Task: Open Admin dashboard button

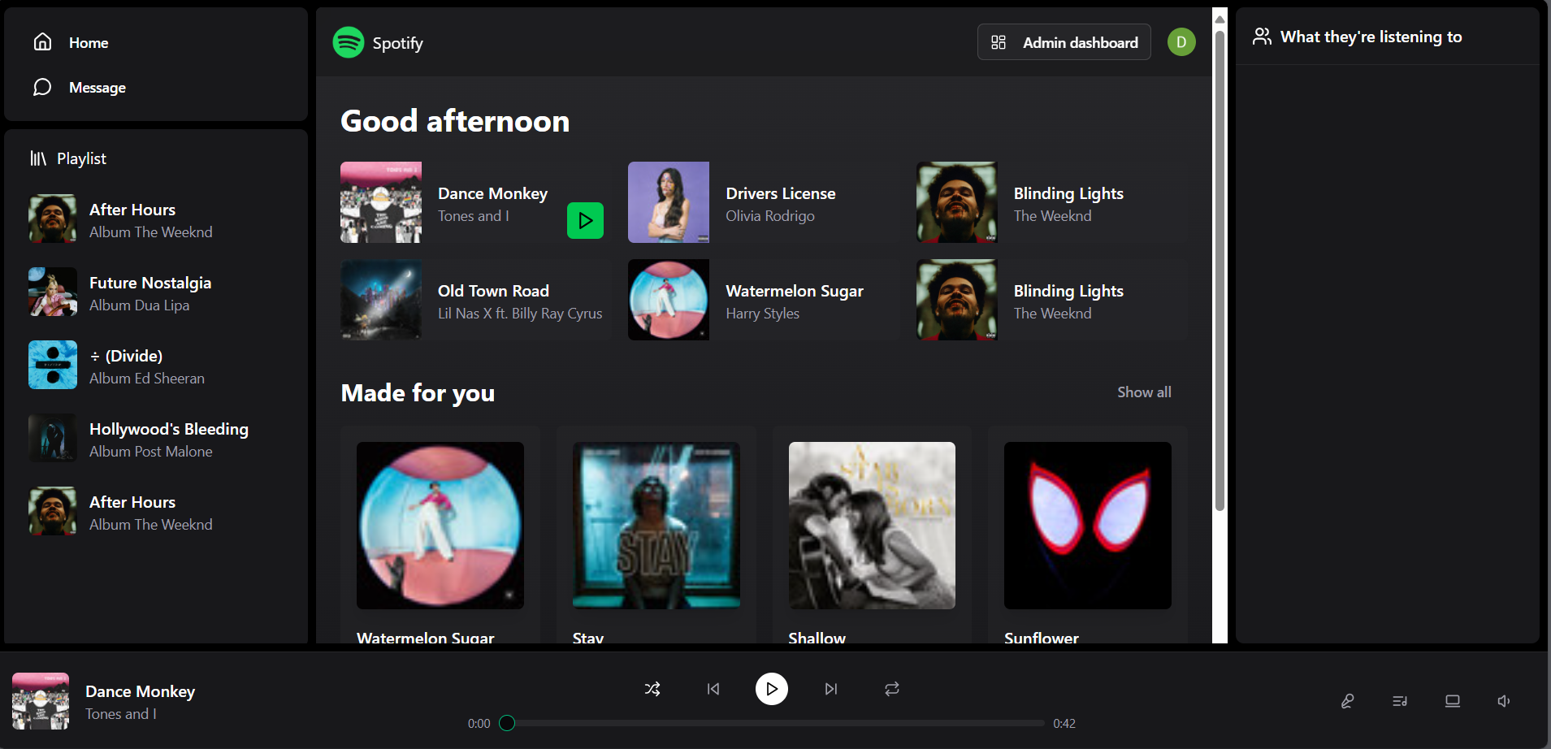Action: (x=1064, y=42)
